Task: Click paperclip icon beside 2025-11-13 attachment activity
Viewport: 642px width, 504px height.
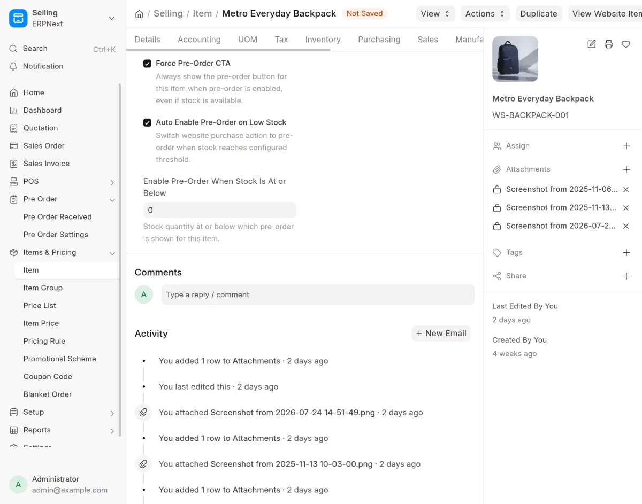Action: [143, 464]
